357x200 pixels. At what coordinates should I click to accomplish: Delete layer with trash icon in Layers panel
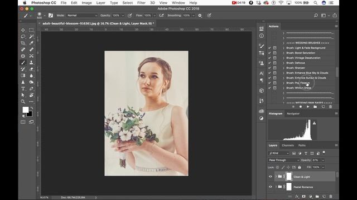point(331,196)
